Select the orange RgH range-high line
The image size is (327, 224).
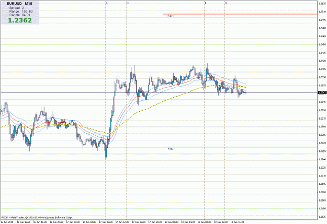coord(240,14)
